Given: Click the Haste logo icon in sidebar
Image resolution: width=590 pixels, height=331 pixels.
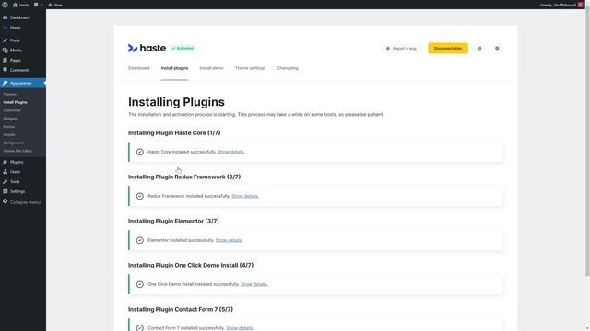Looking at the screenshot, I should [x=6, y=28].
